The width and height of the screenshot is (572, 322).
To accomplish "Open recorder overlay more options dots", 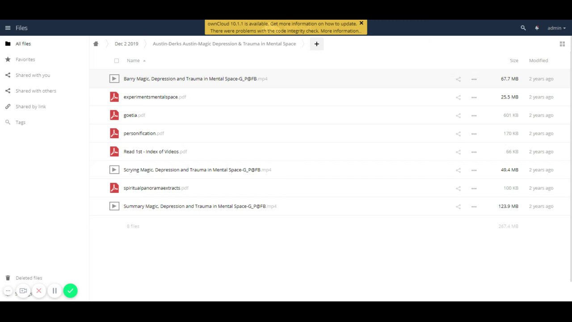I will pos(8,291).
